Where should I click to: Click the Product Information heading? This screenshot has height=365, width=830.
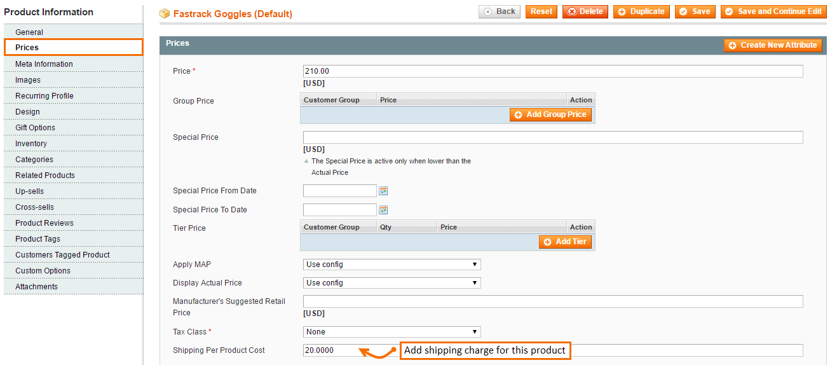(x=48, y=12)
